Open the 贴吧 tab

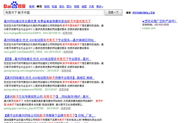point(47,6)
